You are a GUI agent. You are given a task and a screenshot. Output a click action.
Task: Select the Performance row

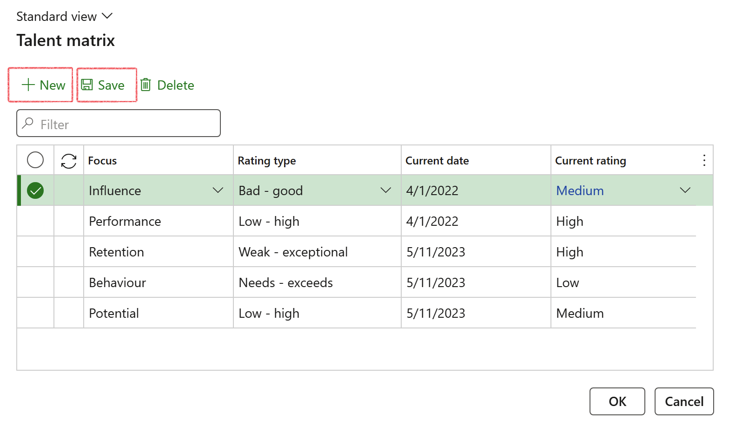click(x=35, y=221)
